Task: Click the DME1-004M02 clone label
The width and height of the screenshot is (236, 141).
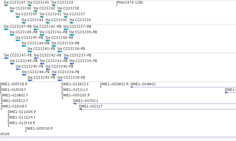Action: pos(143,84)
